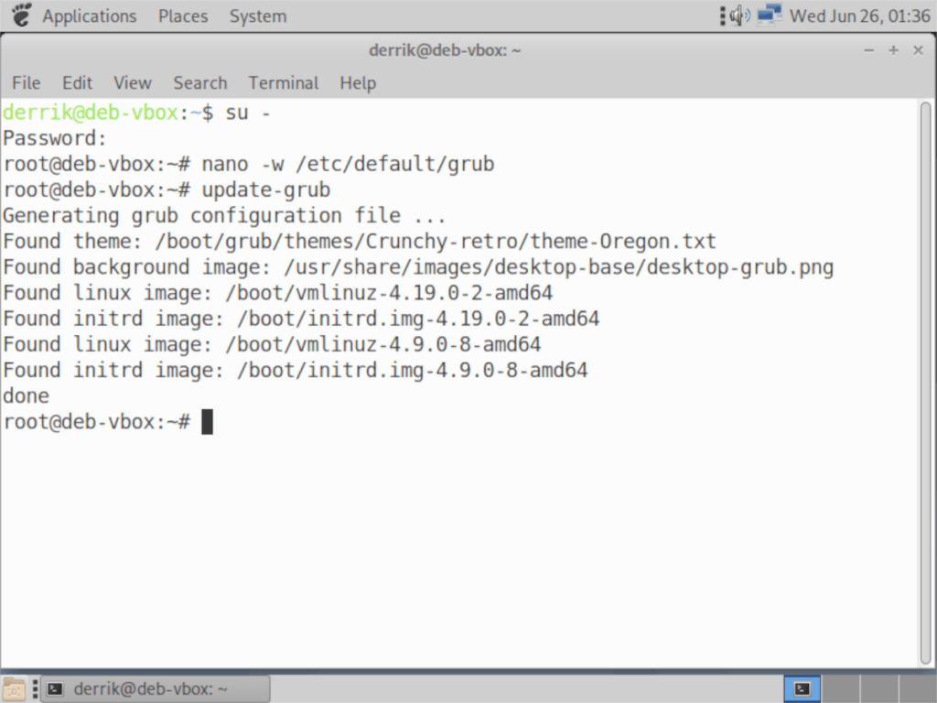Open the Search menu
The image size is (937, 703).
tap(199, 82)
